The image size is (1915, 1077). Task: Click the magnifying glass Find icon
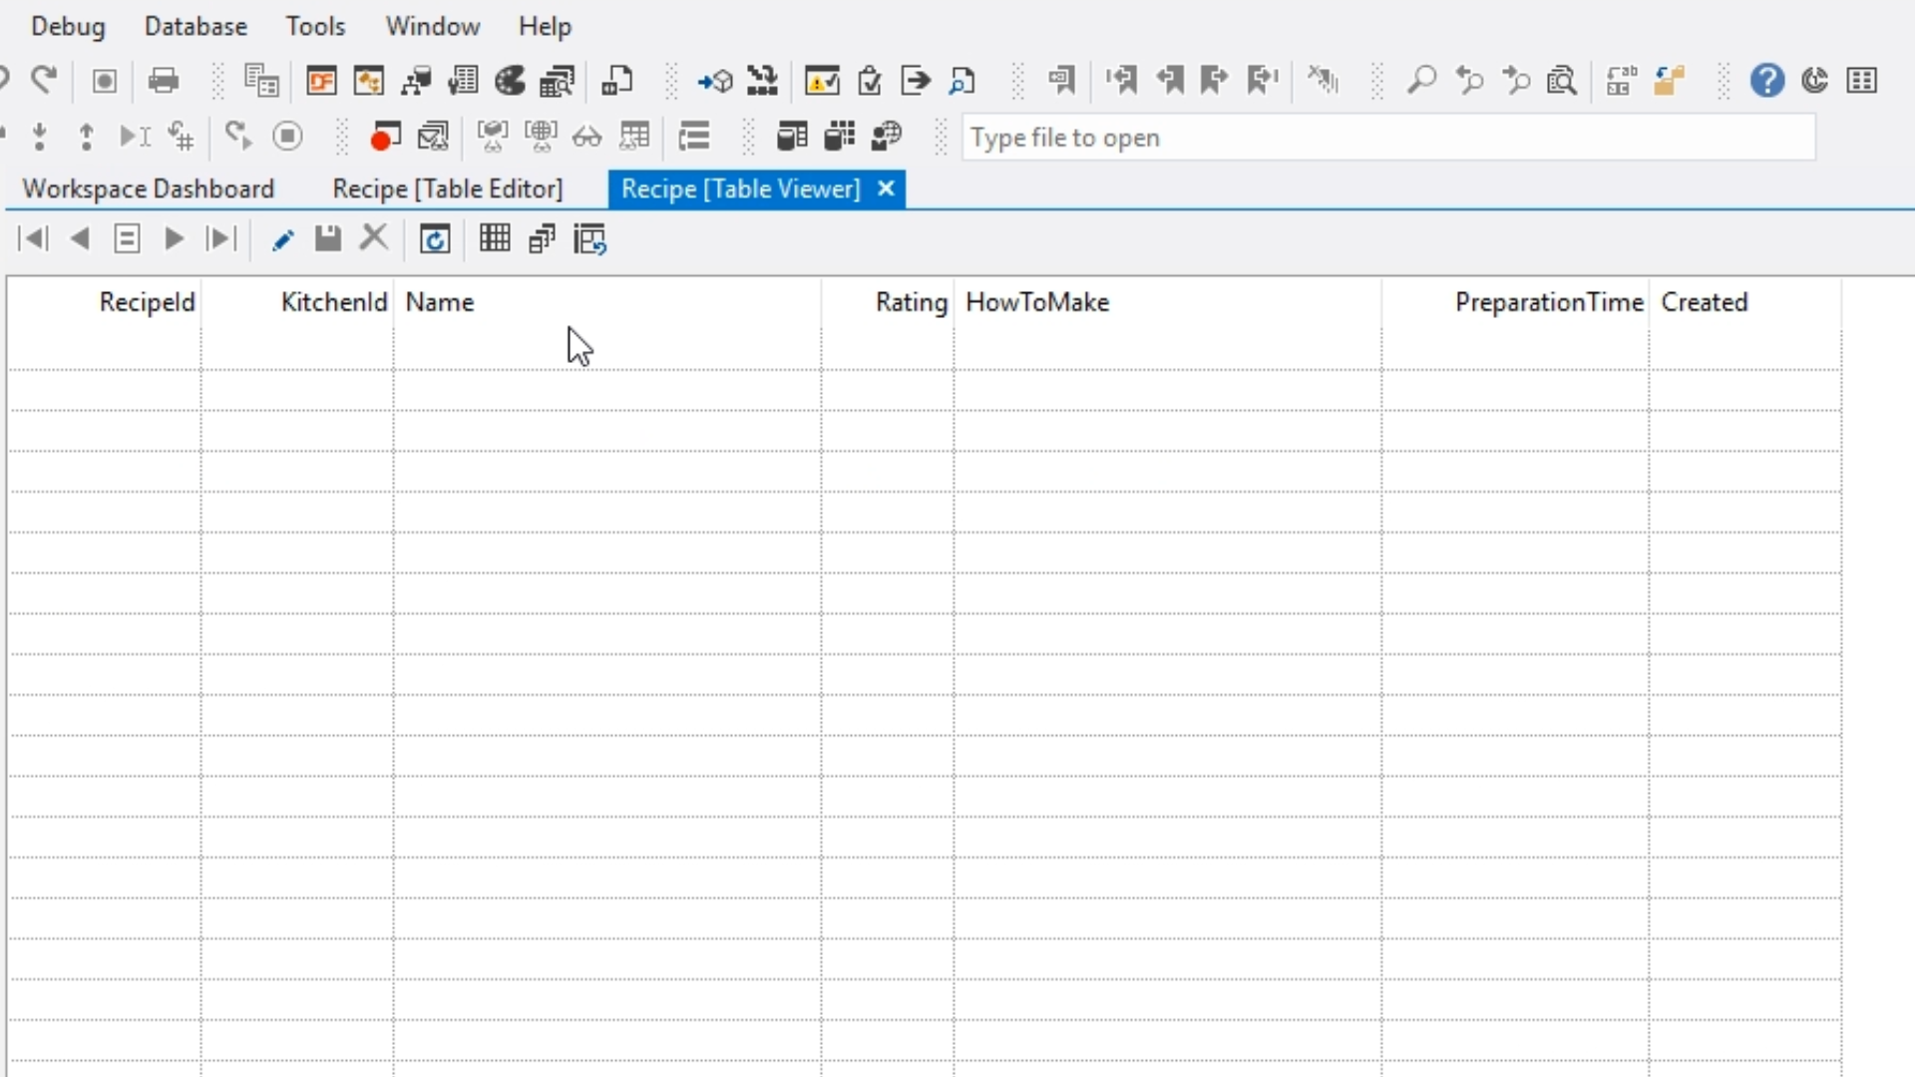[x=1421, y=81]
